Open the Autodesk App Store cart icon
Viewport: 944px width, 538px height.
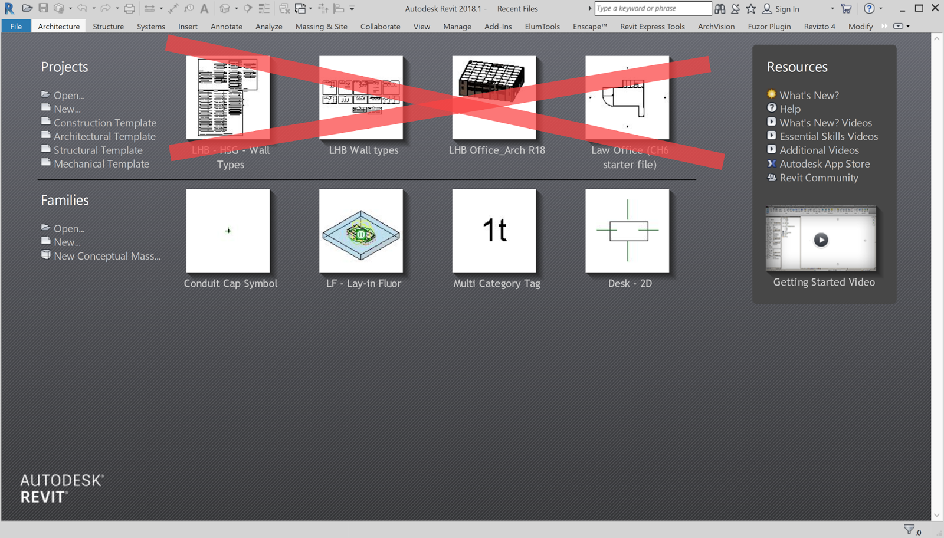847,8
